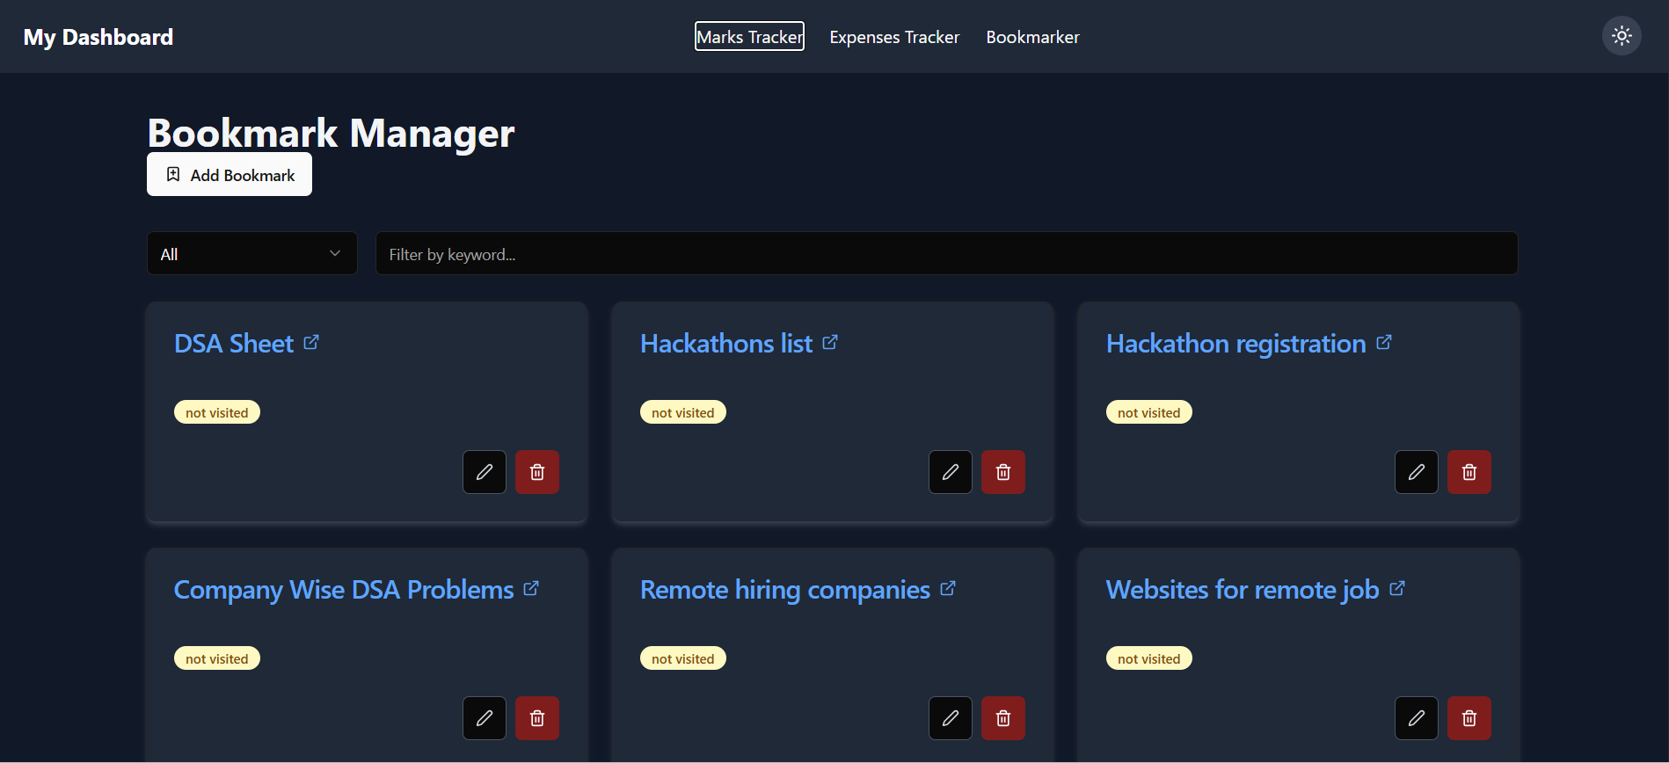The height and width of the screenshot is (763, 1669).
Task: Edit the Remote hiring companies bookmark
Action: point(951,718)
